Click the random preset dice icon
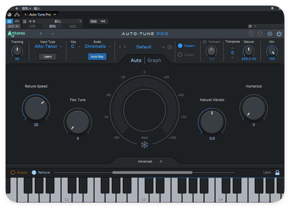Viewport: 290px width, 208px height. point(170,47)
